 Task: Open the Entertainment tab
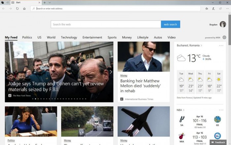(x=92, y=37)
